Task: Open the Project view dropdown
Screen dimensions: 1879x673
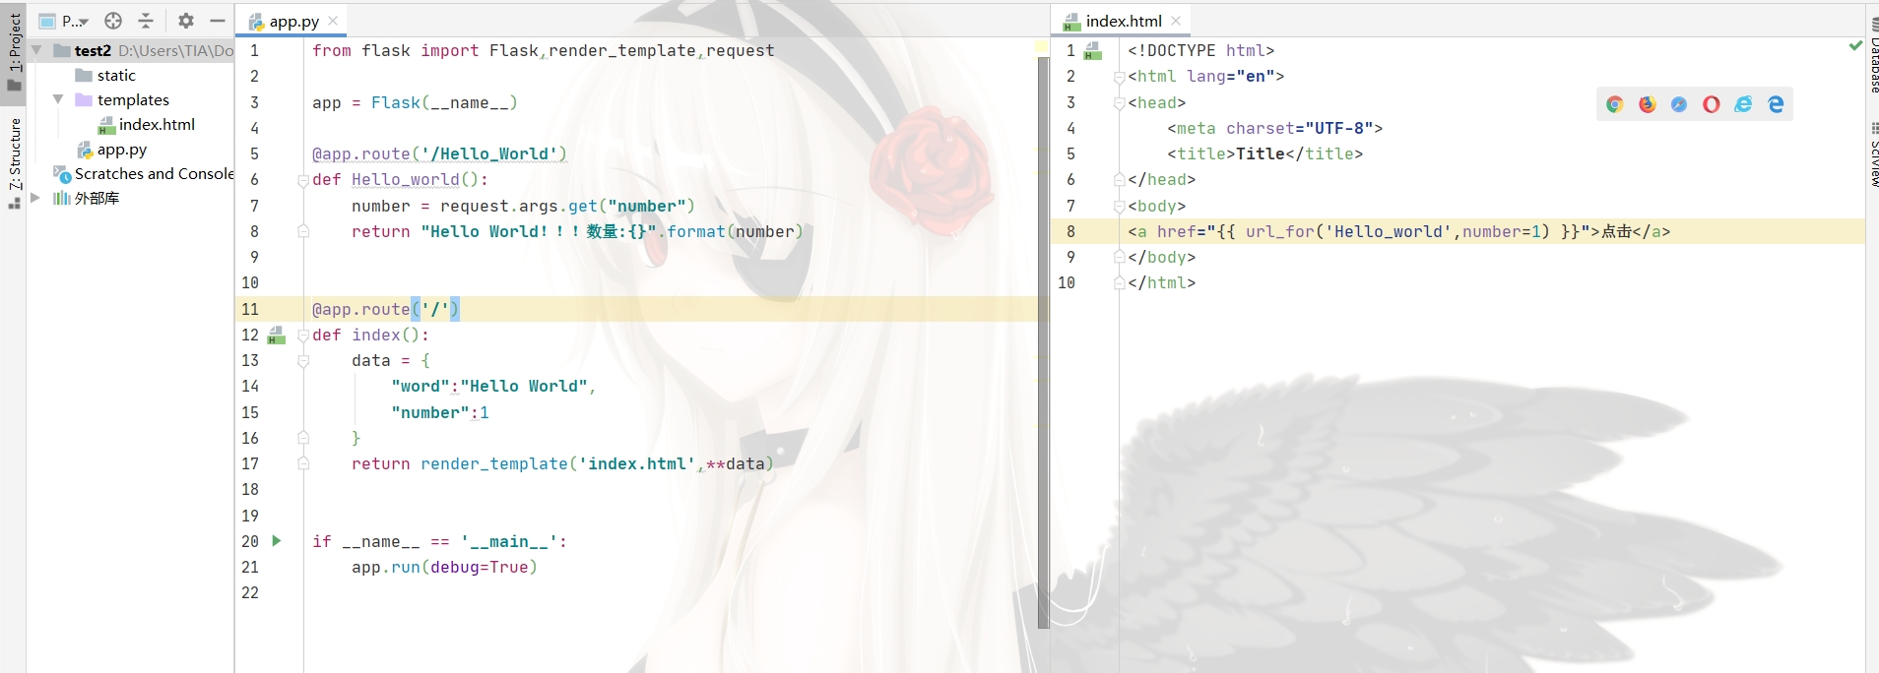Action: click(75, 21)
